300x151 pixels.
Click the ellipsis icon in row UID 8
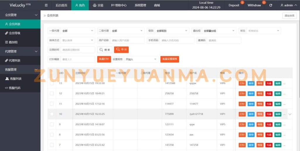coord(284,135)
